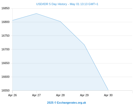Select the Apr 30 x-axis label
The width and height of the screenshot is (133, 107).
[108, 95]
